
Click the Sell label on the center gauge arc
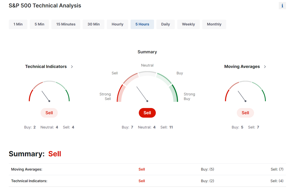[x=115, y=73]
